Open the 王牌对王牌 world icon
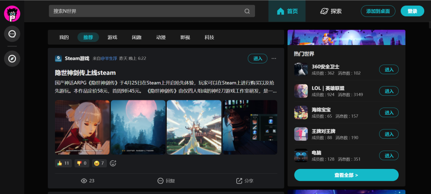The image size is (431, 194). point(301,134)
